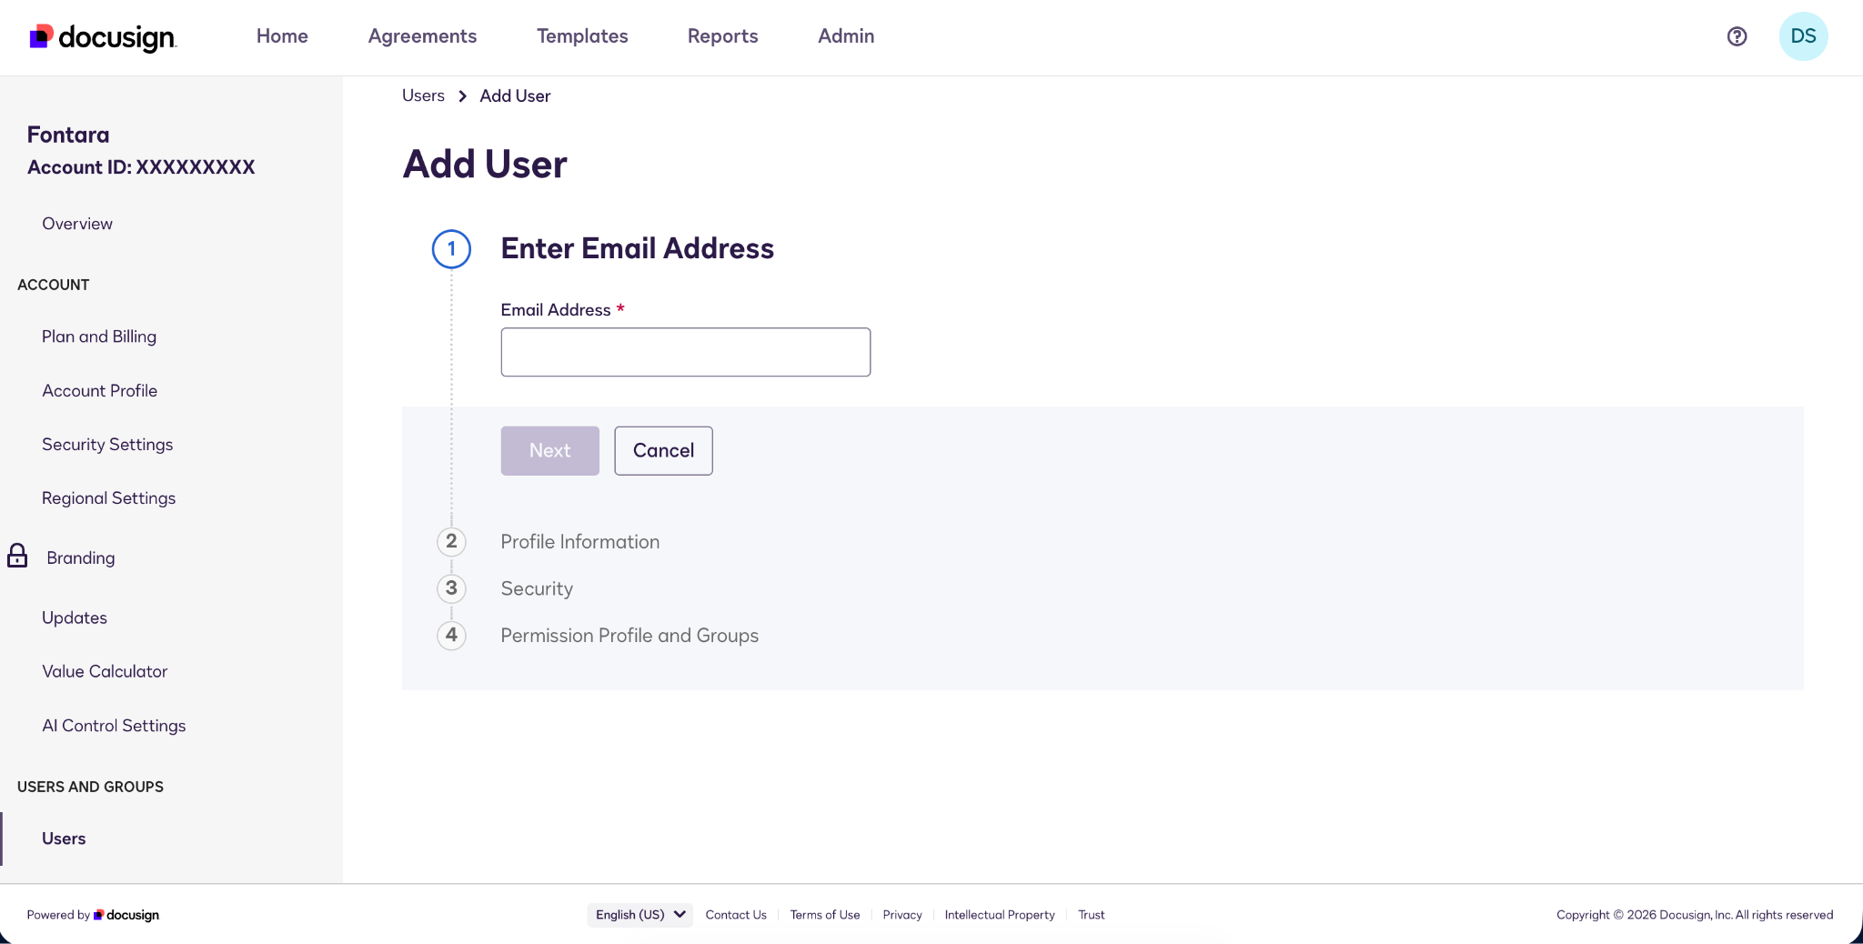
Task: Open the DS user avatar menu
Action: tap(1803, 36)
